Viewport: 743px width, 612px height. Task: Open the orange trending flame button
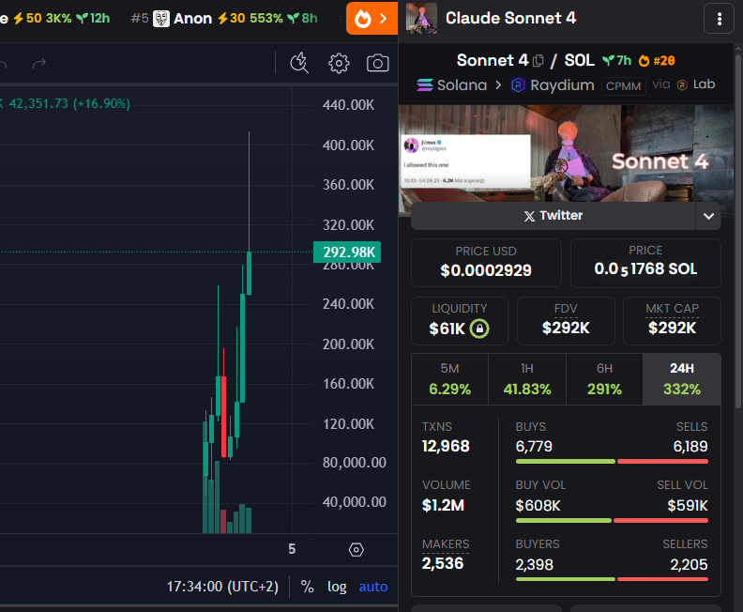point(371,19)
